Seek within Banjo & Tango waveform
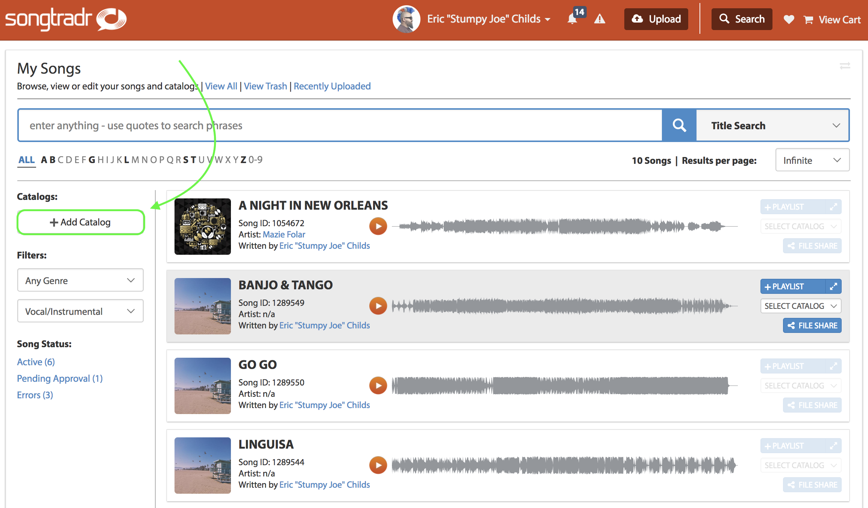Viewport: 868px width, 508px height. 565,306
